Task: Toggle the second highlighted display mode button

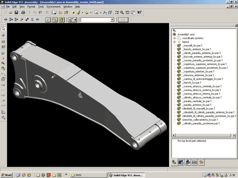Action: pyautogui.click(x=55, y=19)
